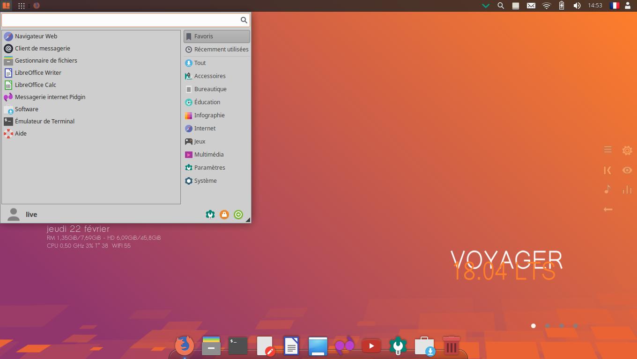
Task: Open the red video player icon in dock
Action: (x=371, y=346)
